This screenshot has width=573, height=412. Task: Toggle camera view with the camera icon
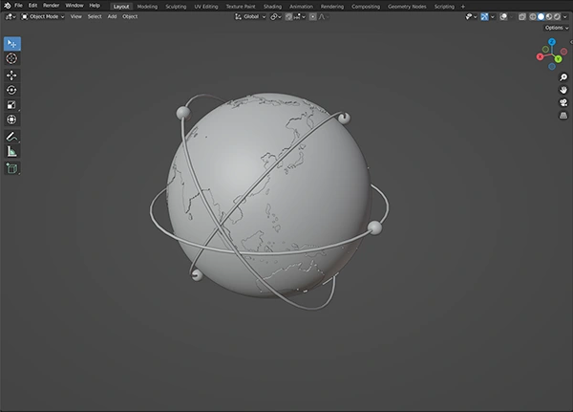tap(563, 102)
